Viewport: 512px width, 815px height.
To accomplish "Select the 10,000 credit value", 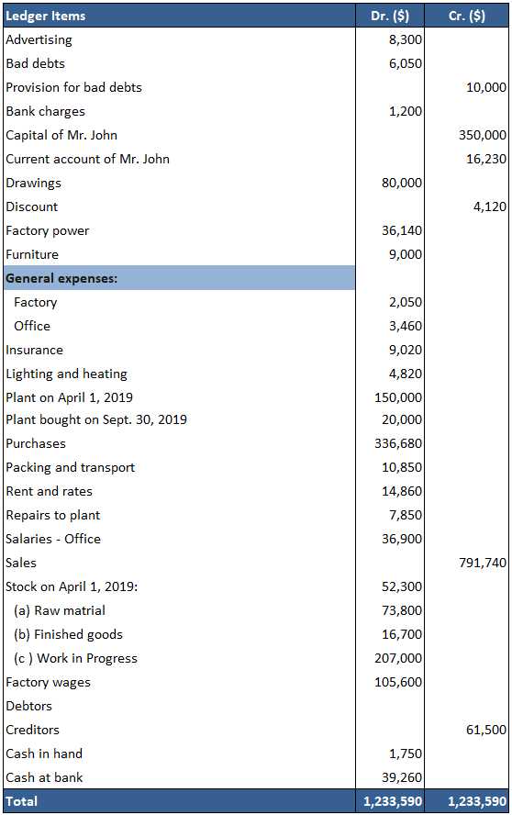I will pyautogui.click(x=486, y=87).
